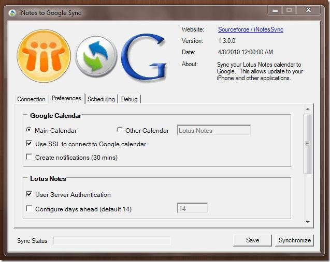330x262 pixels.
Task: Click the Synchronize button
Action: tap(295, 240)
